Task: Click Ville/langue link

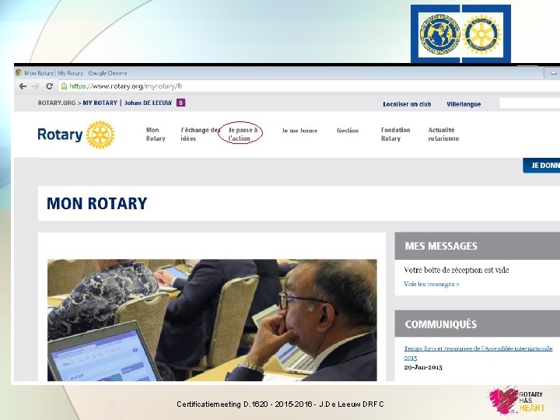Action: point(464,104)
